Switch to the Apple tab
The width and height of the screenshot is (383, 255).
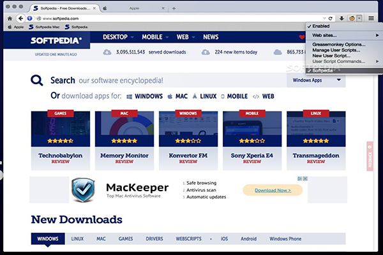pos(134,8)
